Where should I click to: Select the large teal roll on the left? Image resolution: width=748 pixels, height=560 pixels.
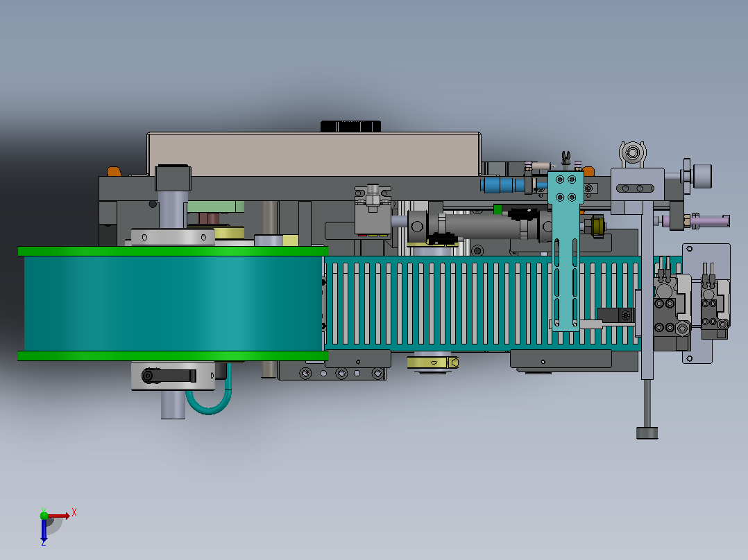[x=173, y=304]
